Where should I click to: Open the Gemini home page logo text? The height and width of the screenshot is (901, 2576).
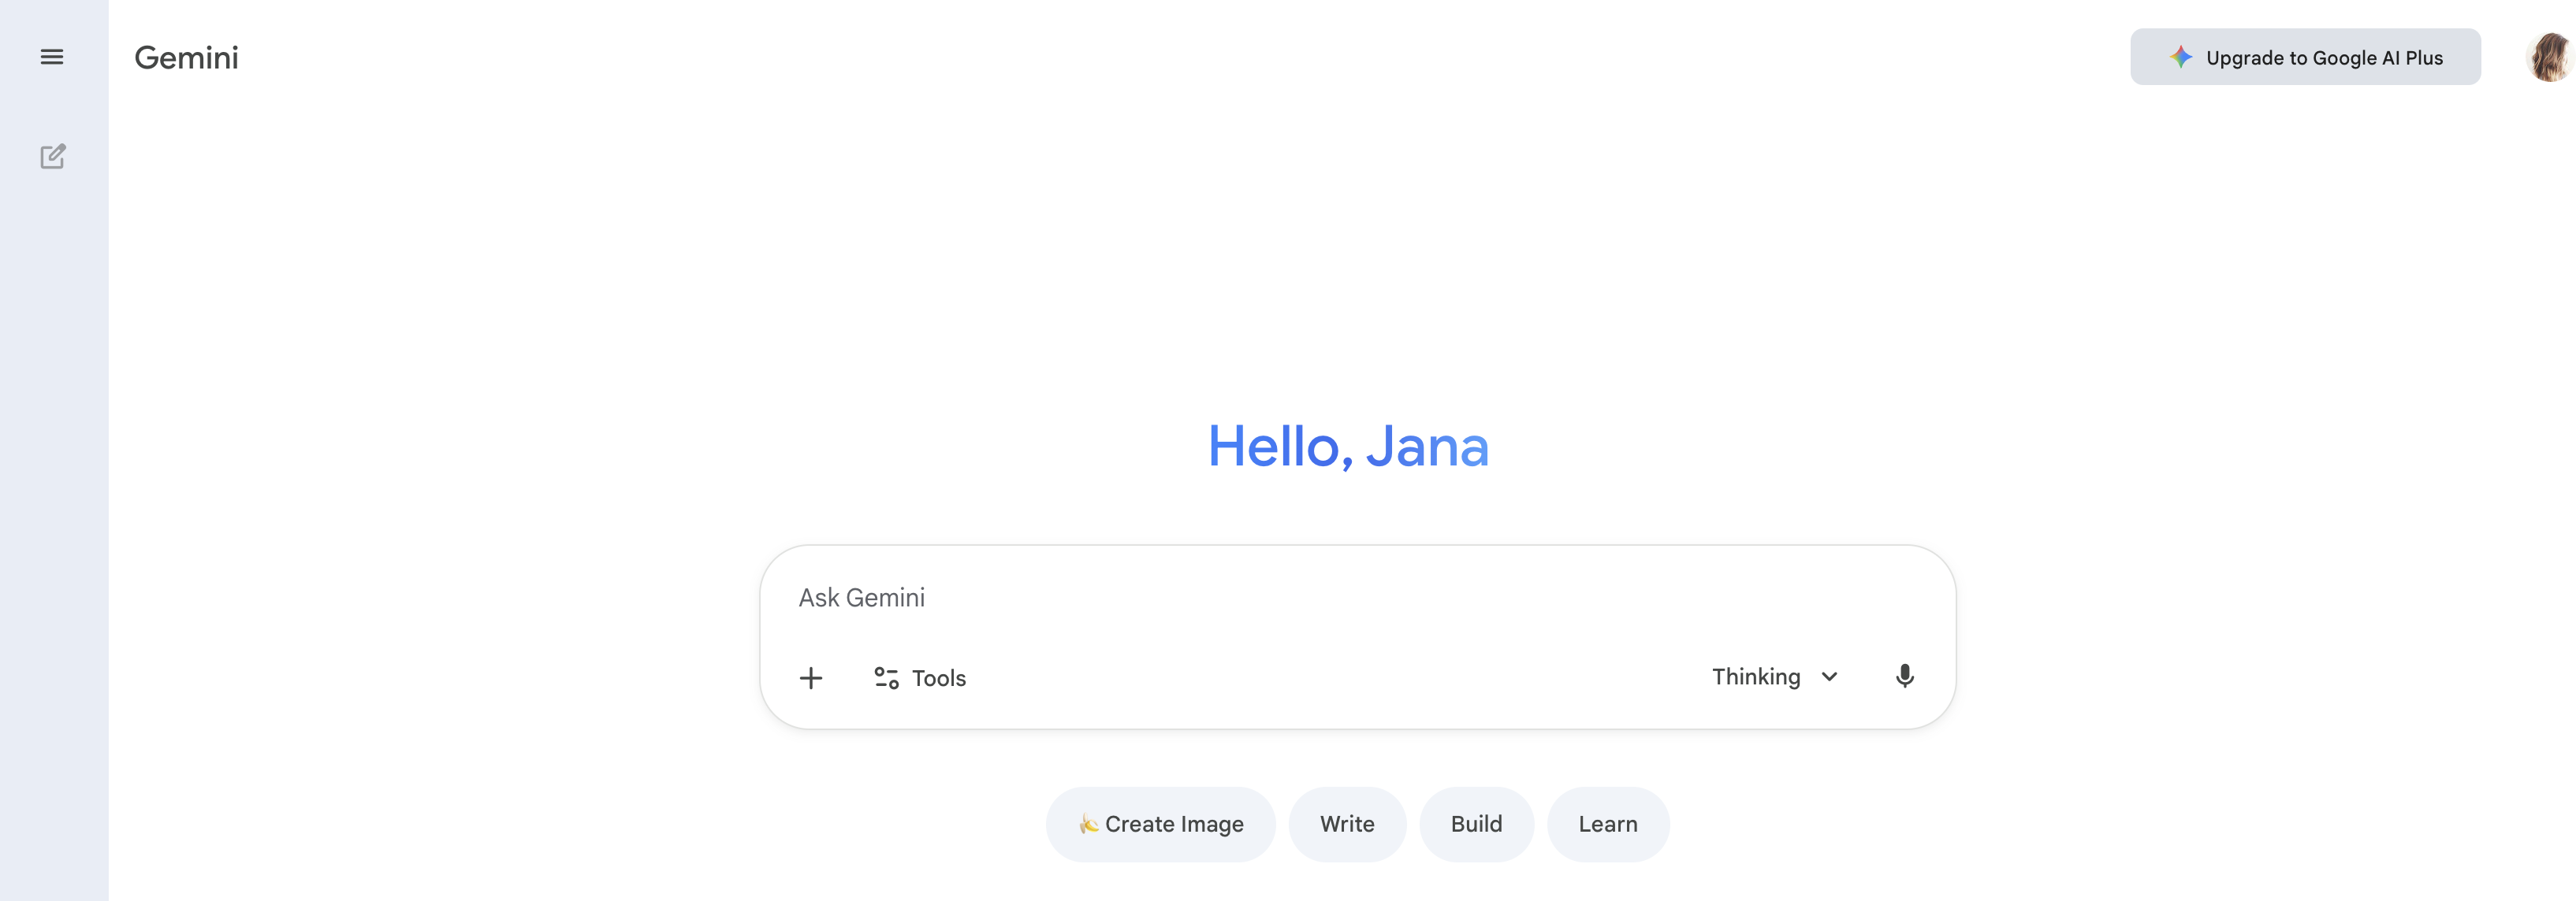coord(186,57)
